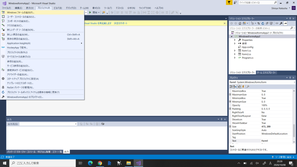The width and height of the screenshot is (297, 167).
Task: Click ソース管理に追加 in status bar
Action: (283, 157)
